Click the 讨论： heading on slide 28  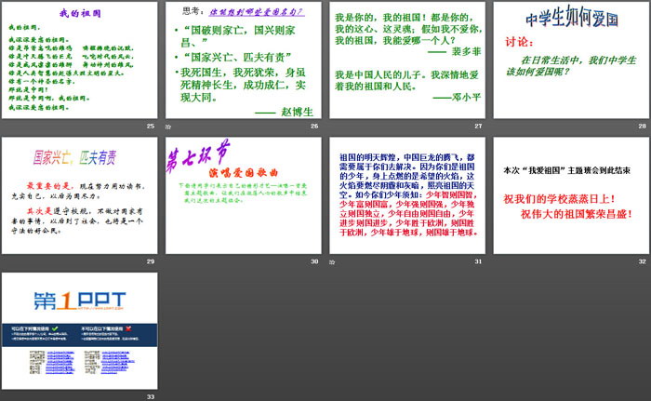[x=519, y=42]
